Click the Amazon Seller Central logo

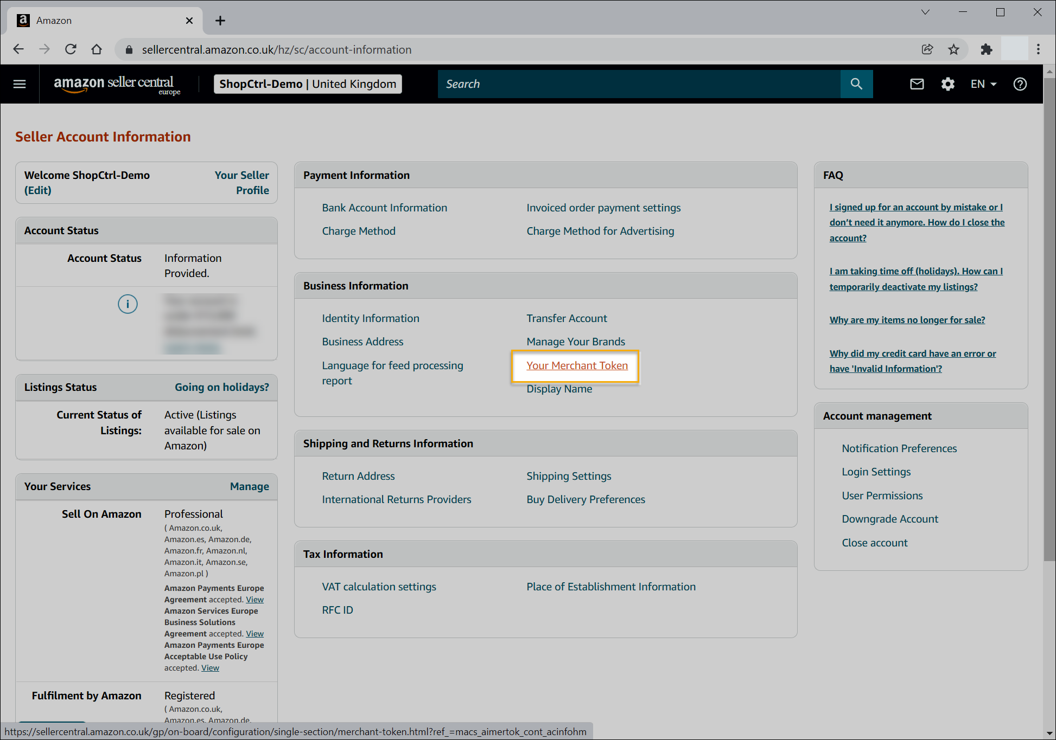117,85
